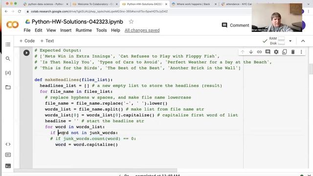Open the find and replace search icon
The image size is (313, 176).
[8, 59]
